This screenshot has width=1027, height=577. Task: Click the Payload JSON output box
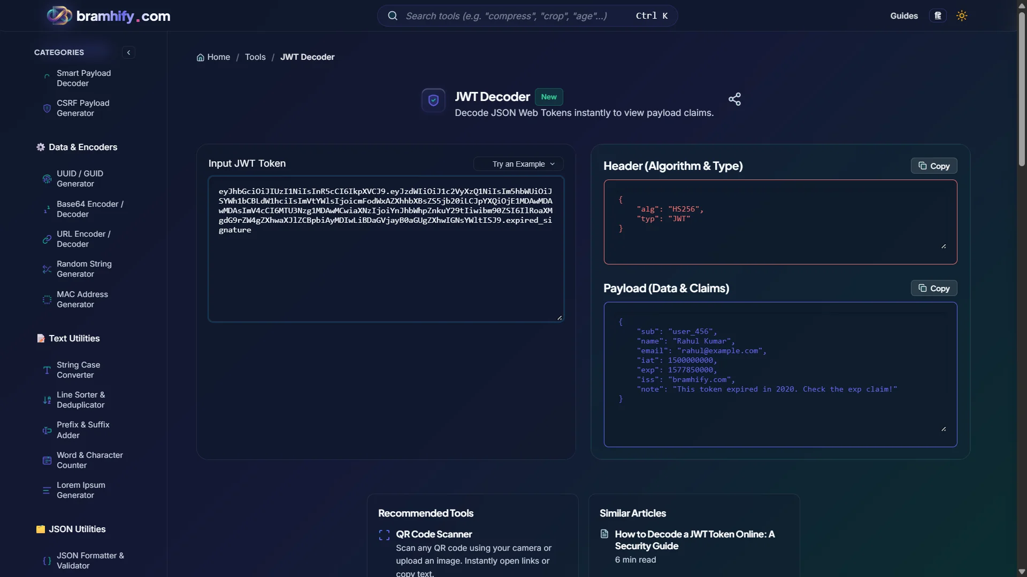(780, 375)
